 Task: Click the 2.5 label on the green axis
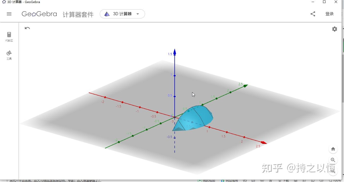pyautogui.click(x=240, y=84)
